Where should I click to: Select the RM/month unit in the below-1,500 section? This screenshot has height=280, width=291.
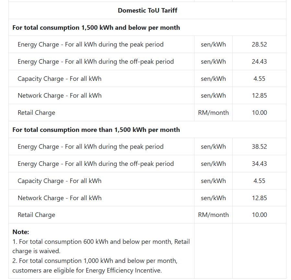(213, 113)
